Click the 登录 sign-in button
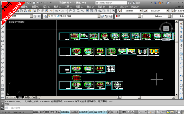The width and height of the screenshot is (184, 114). pyautogui.click(x=136, y=2)
